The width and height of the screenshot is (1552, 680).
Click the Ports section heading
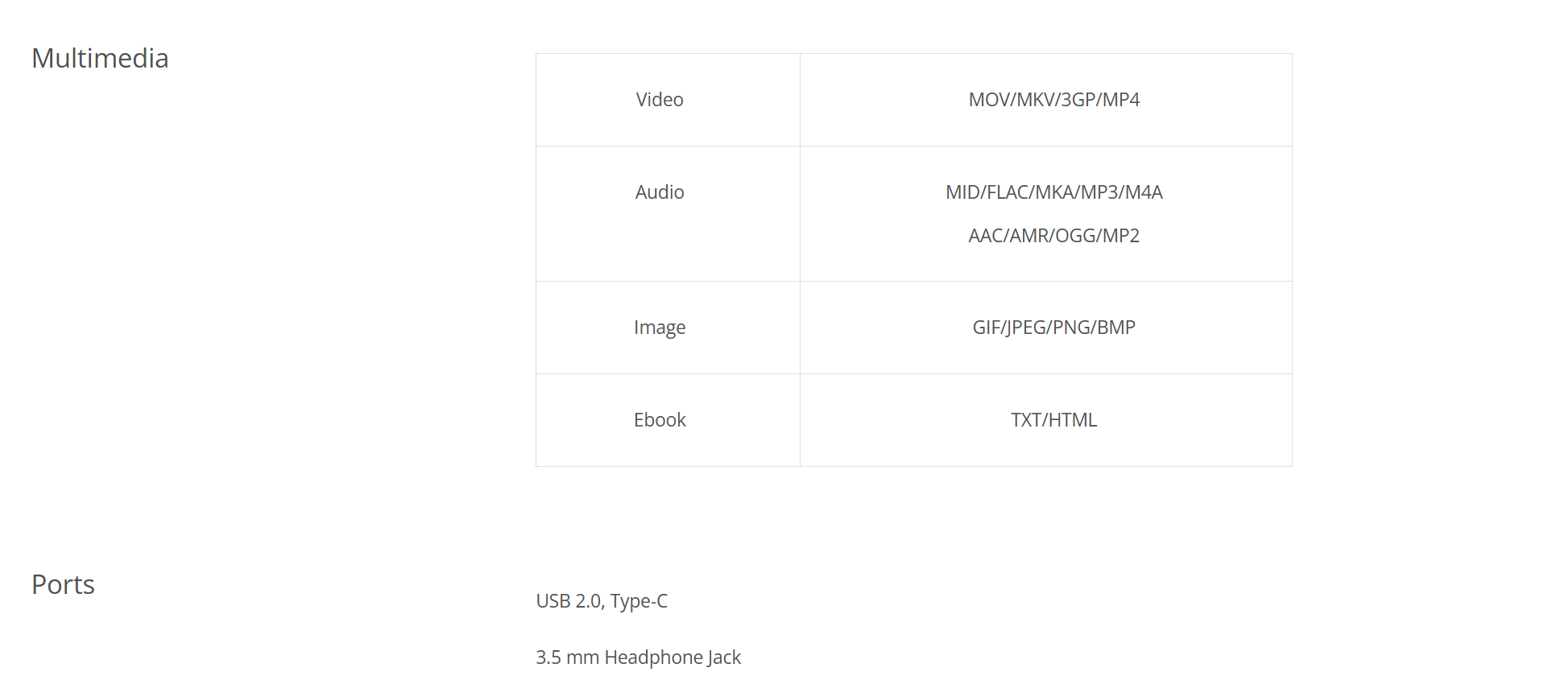(63, 585)
